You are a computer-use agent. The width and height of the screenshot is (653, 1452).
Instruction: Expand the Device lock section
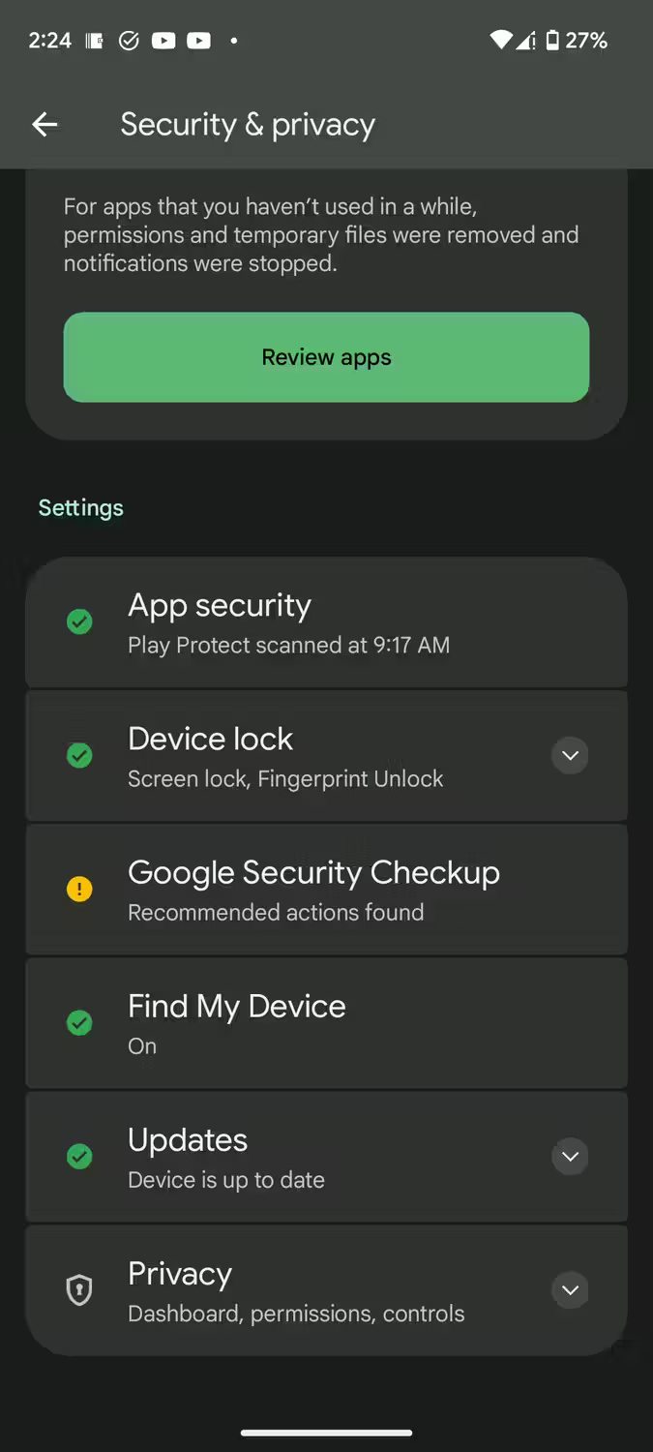coord(570,755)
